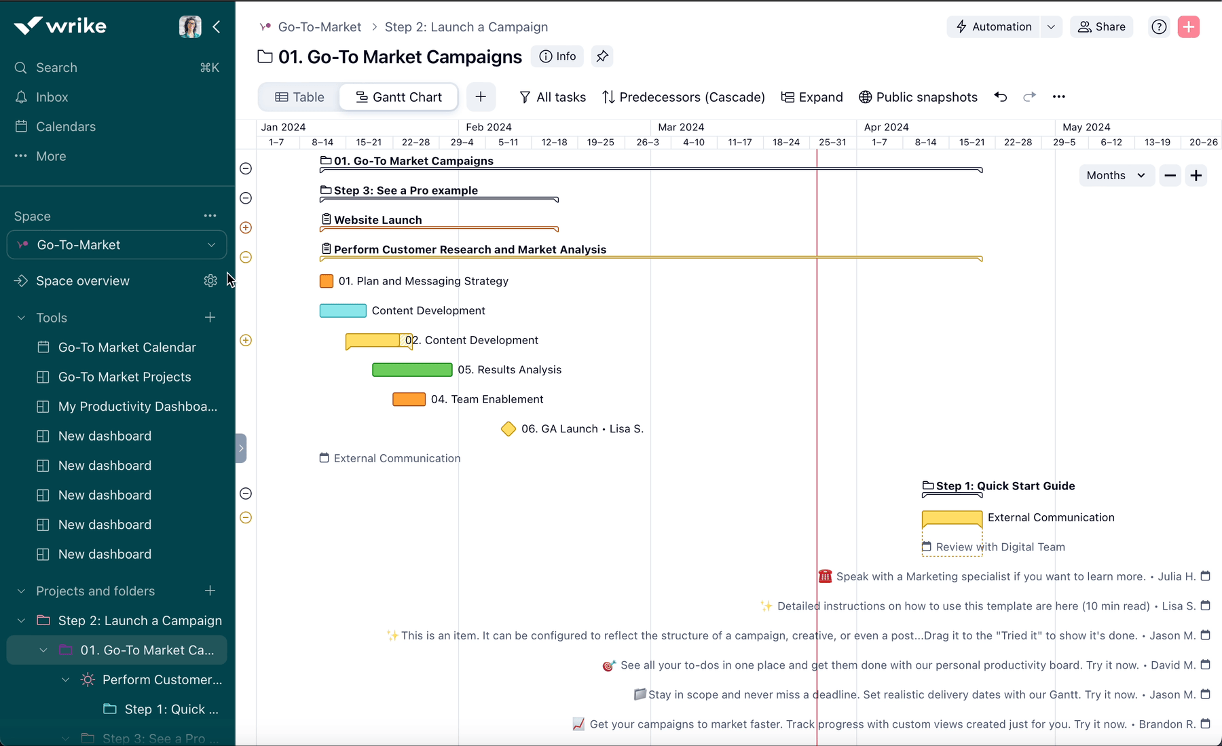Open the Help question mark

pyautogui.click(x=1158, y=26)
